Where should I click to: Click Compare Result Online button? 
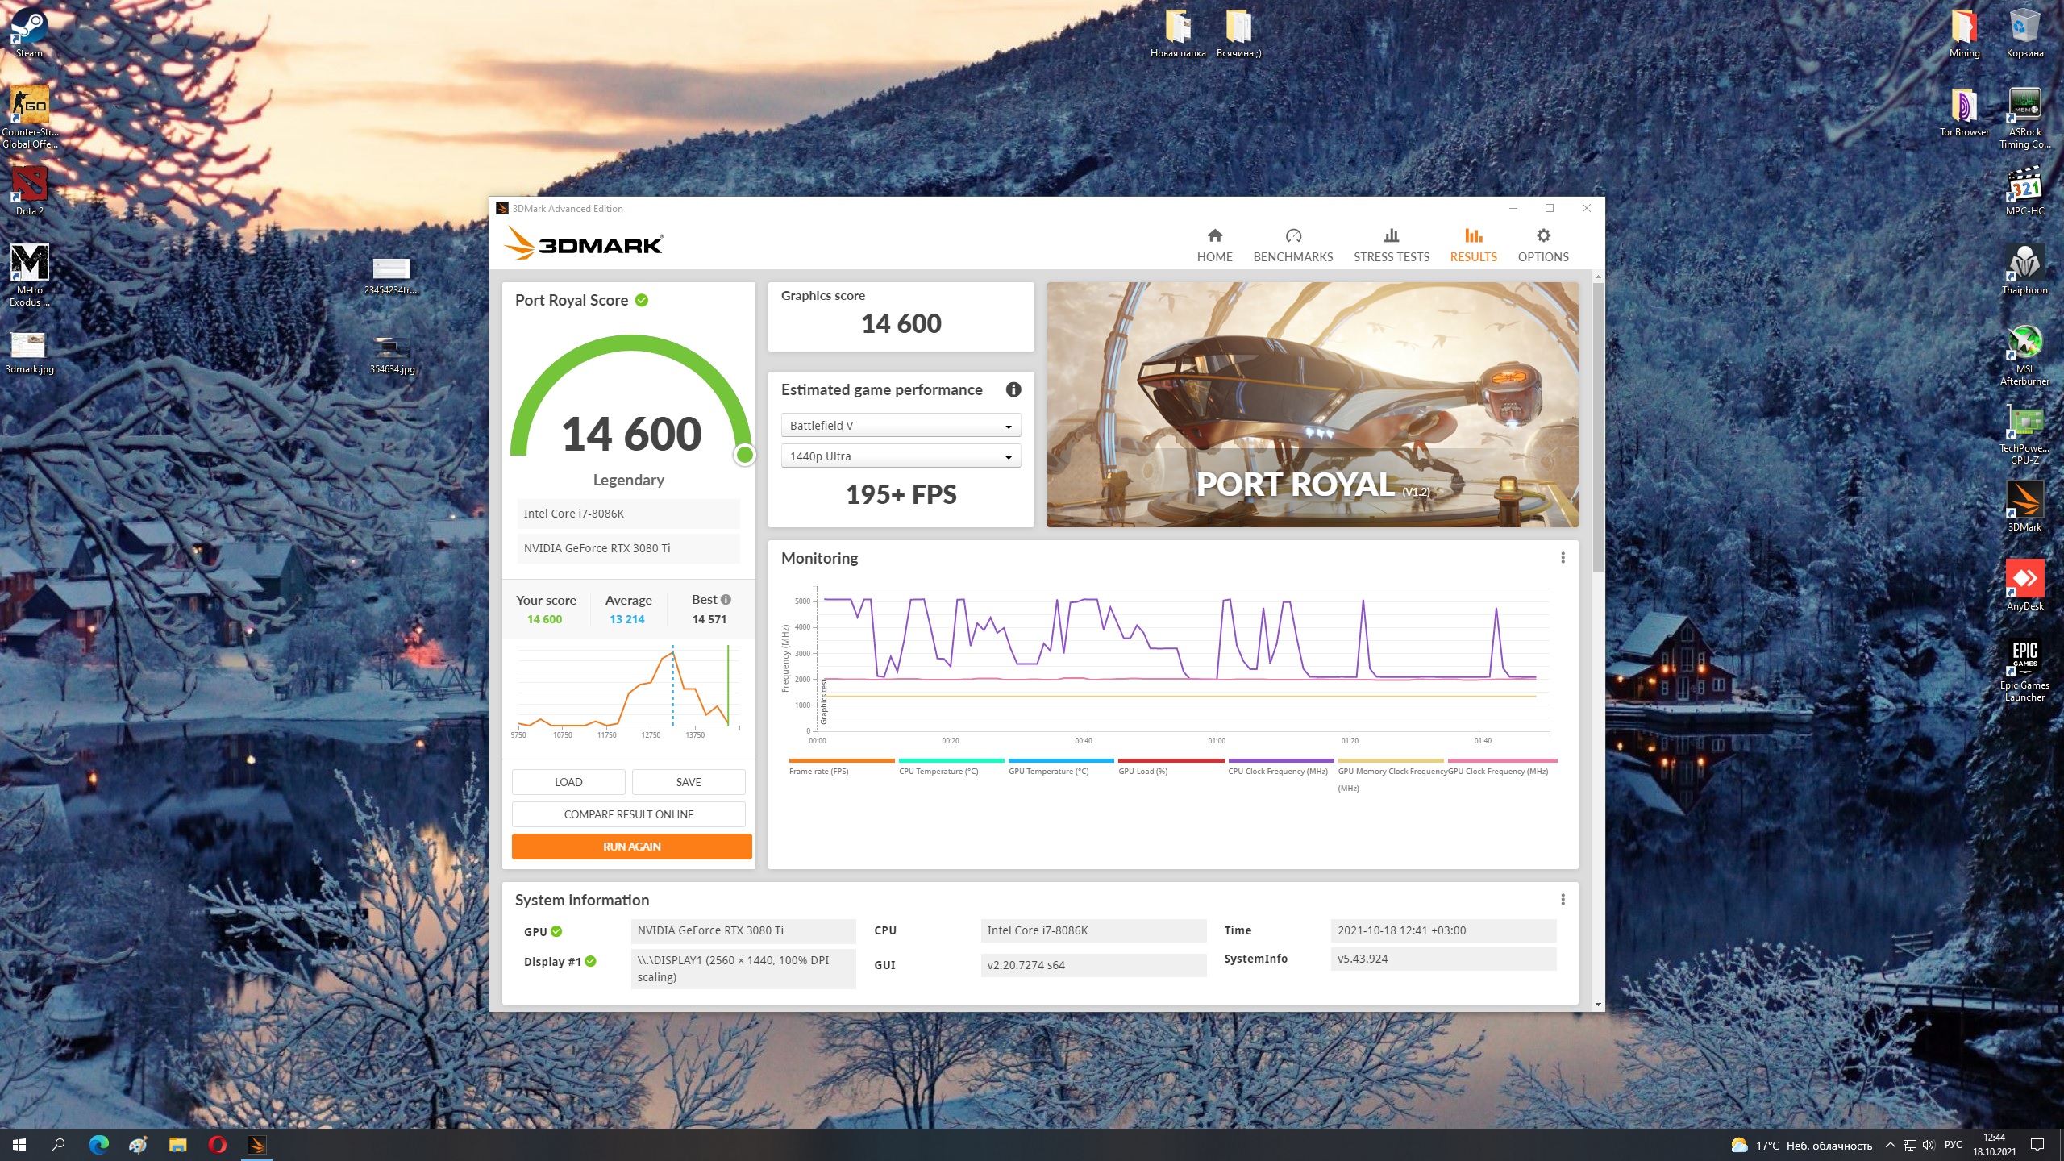pos(628,814)
